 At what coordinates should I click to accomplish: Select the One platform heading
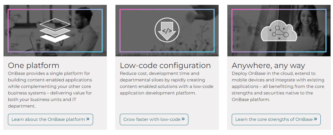34,65
